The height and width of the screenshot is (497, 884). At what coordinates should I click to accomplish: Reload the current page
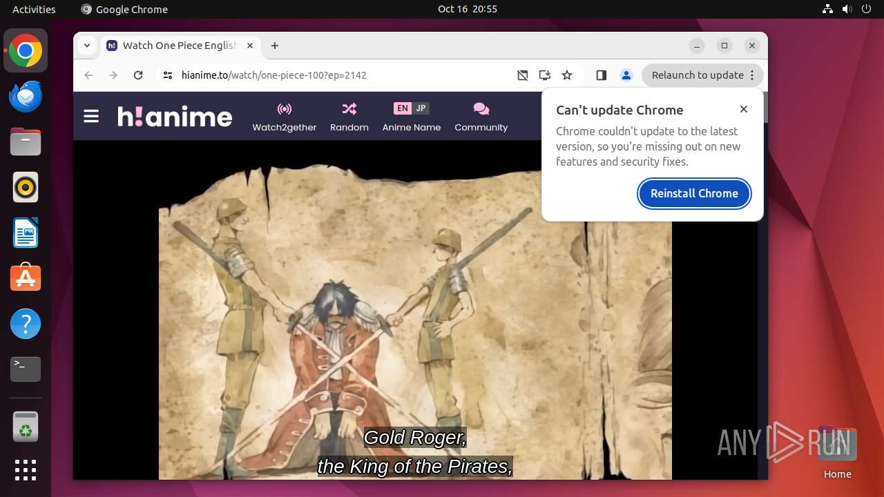pyautogui.click(x=138, y=75)
